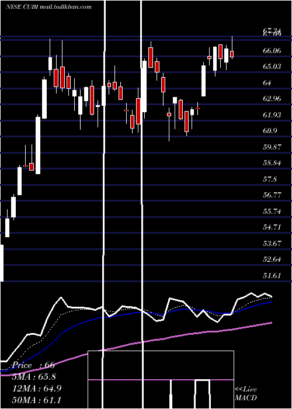Click the '12MA : 64.9' readout

37,389
